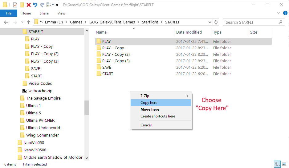Screen dimensions: 289x168
Task: Select Ultima 1 folder in tree
Action: click(33, 105)
